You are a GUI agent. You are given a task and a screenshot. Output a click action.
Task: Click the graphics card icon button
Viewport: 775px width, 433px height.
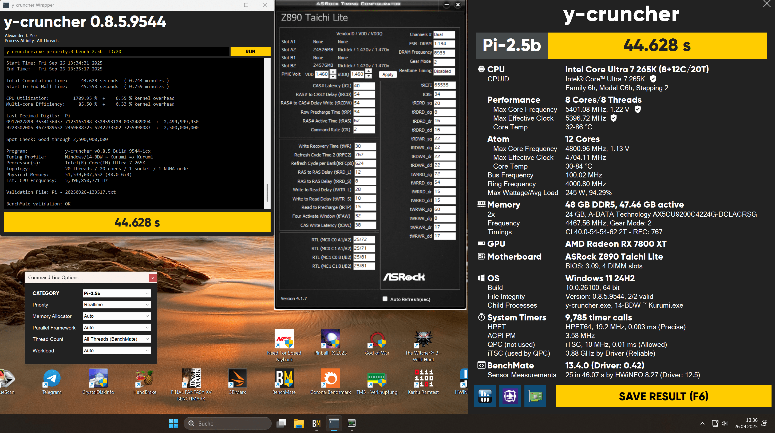tap(535, 396)
